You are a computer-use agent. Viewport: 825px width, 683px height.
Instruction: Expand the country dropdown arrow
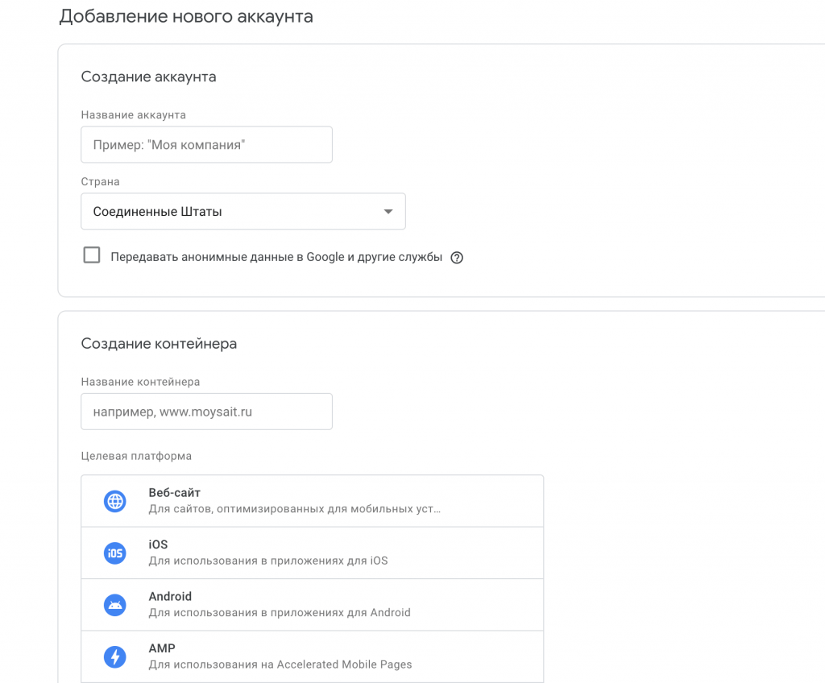pyautogui.click(x=388, y=212)
